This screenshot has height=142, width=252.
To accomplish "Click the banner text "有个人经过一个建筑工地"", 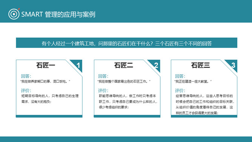I will 68,43.
